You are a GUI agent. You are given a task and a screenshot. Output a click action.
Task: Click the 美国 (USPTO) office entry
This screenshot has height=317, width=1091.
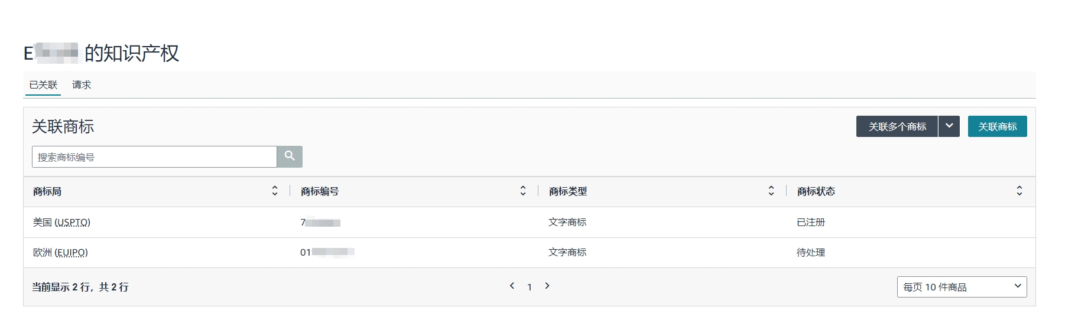coord(61,223)
